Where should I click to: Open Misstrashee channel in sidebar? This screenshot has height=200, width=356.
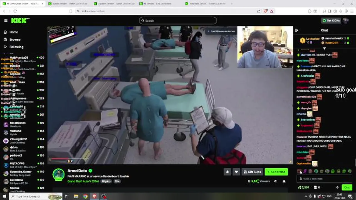pos(23,124)
